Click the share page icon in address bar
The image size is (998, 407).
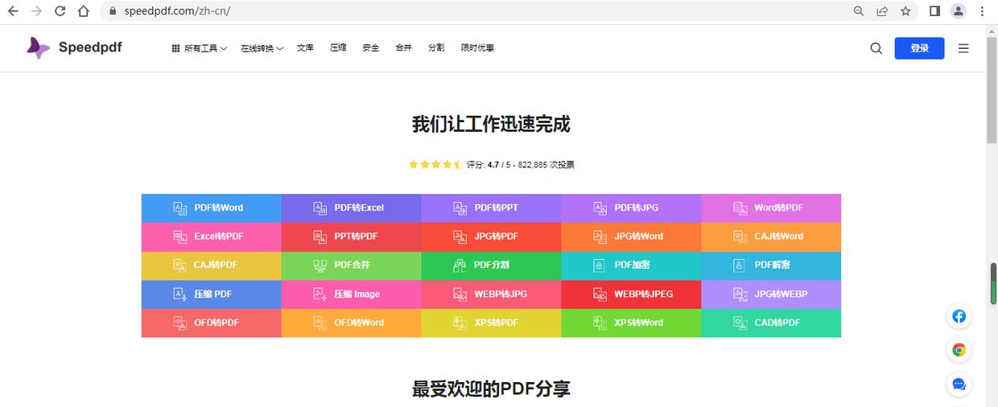click(x=882, y=11)
